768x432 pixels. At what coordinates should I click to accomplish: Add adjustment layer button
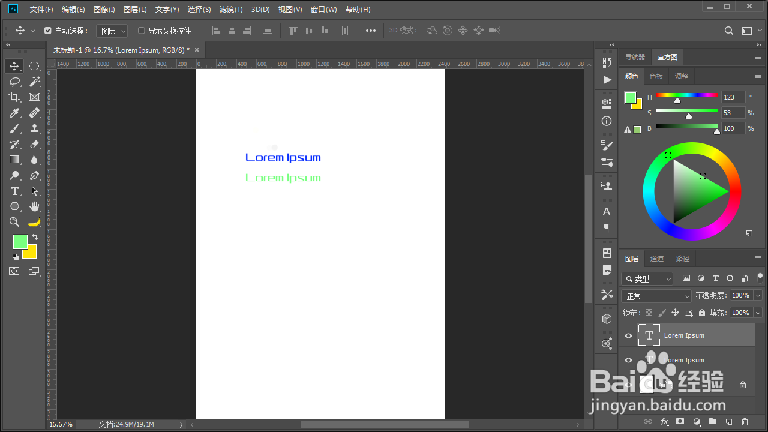click(x=697, y=422)
